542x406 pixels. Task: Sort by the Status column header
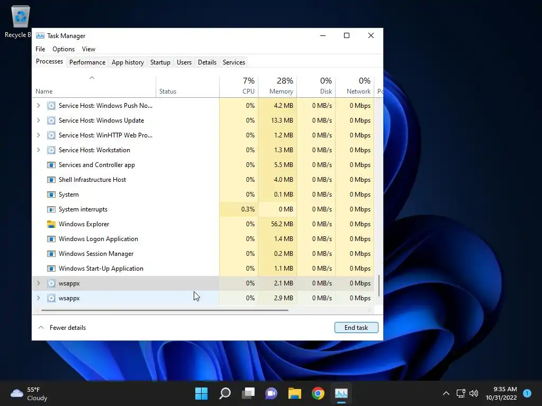pyautogui.click(x=187, y=86)
